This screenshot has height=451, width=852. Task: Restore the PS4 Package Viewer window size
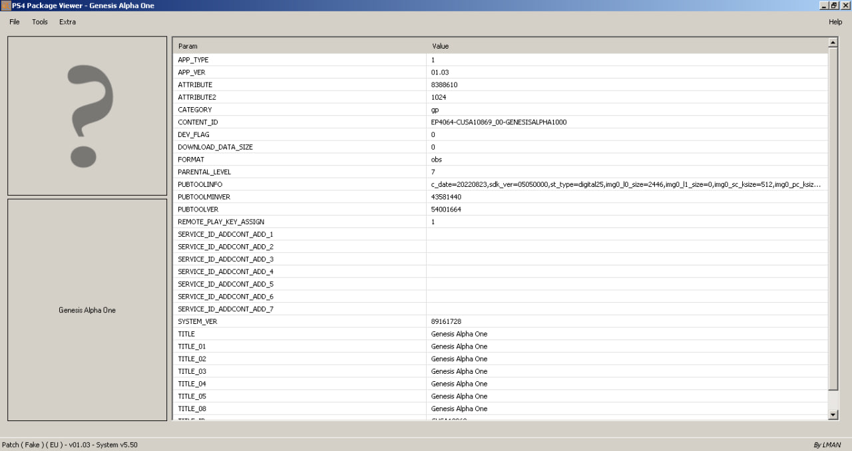click(835, 5)
